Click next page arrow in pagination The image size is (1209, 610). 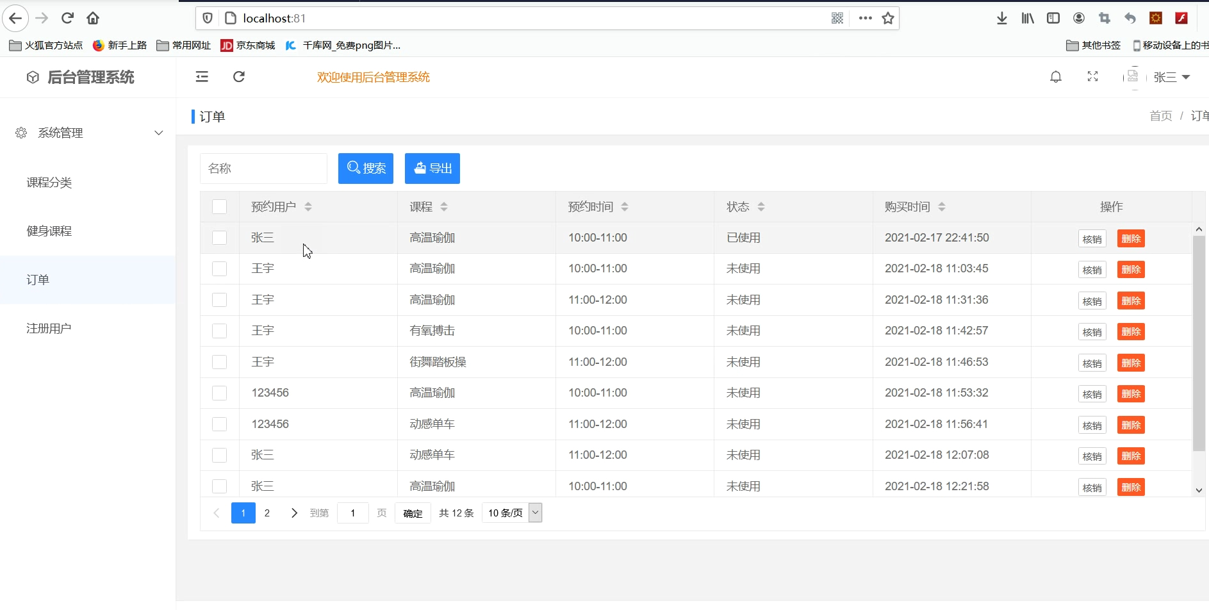point(294,513)
